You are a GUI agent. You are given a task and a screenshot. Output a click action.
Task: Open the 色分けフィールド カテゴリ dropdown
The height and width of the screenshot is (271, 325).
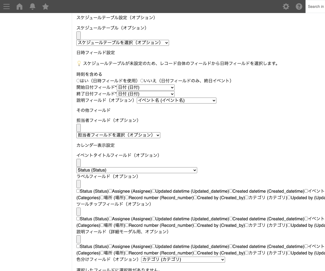(183, 260)
